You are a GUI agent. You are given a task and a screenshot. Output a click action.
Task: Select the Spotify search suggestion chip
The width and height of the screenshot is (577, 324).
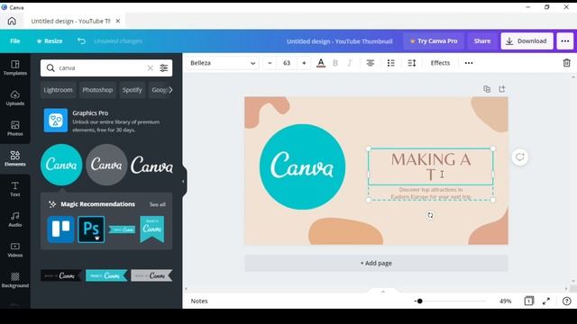pyautogui.click(x=133, y=90)
